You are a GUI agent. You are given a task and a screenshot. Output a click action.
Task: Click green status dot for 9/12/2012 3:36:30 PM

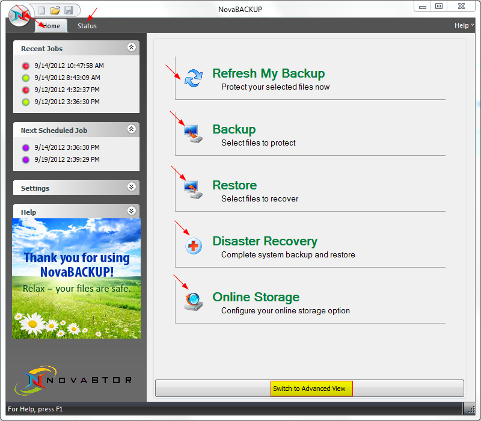[26, 102]
